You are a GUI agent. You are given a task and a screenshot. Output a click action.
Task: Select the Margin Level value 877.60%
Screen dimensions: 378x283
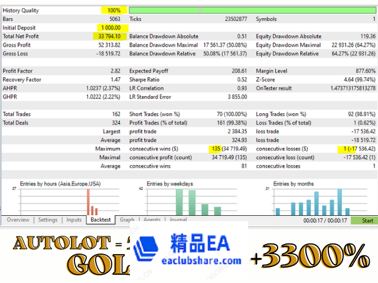(366, 71)
